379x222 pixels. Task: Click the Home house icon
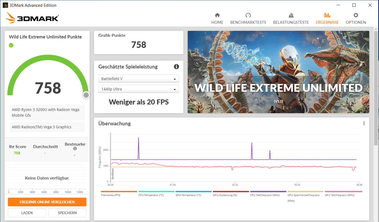point(217,15)
